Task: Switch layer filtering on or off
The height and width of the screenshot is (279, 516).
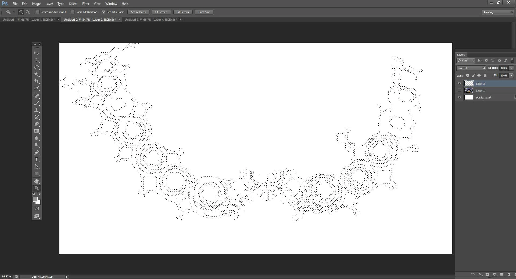Action: point(512,61)
